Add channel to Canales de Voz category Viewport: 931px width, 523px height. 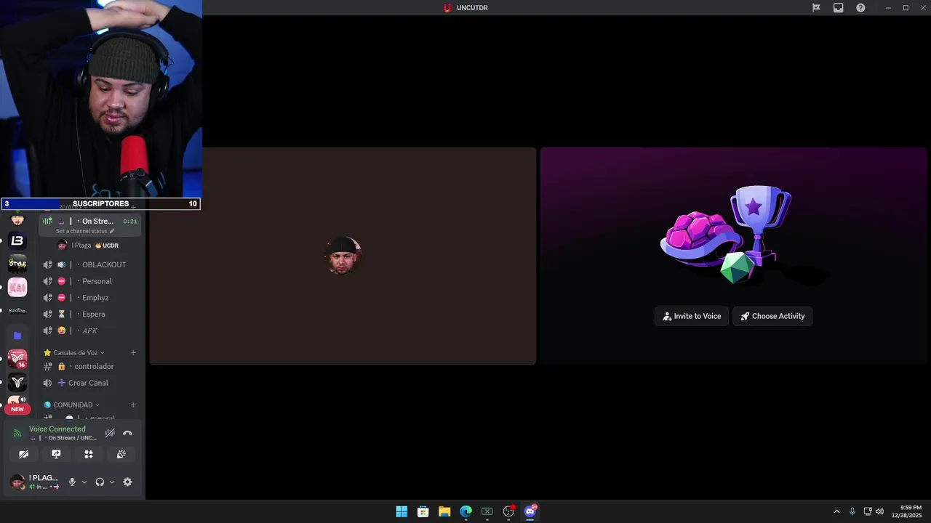133,352
